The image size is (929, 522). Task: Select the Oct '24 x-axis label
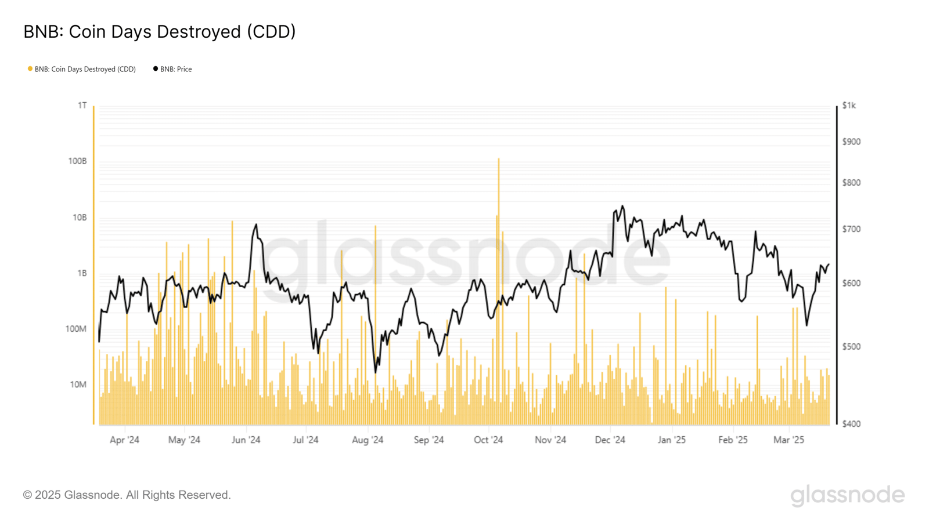(488, 440)
